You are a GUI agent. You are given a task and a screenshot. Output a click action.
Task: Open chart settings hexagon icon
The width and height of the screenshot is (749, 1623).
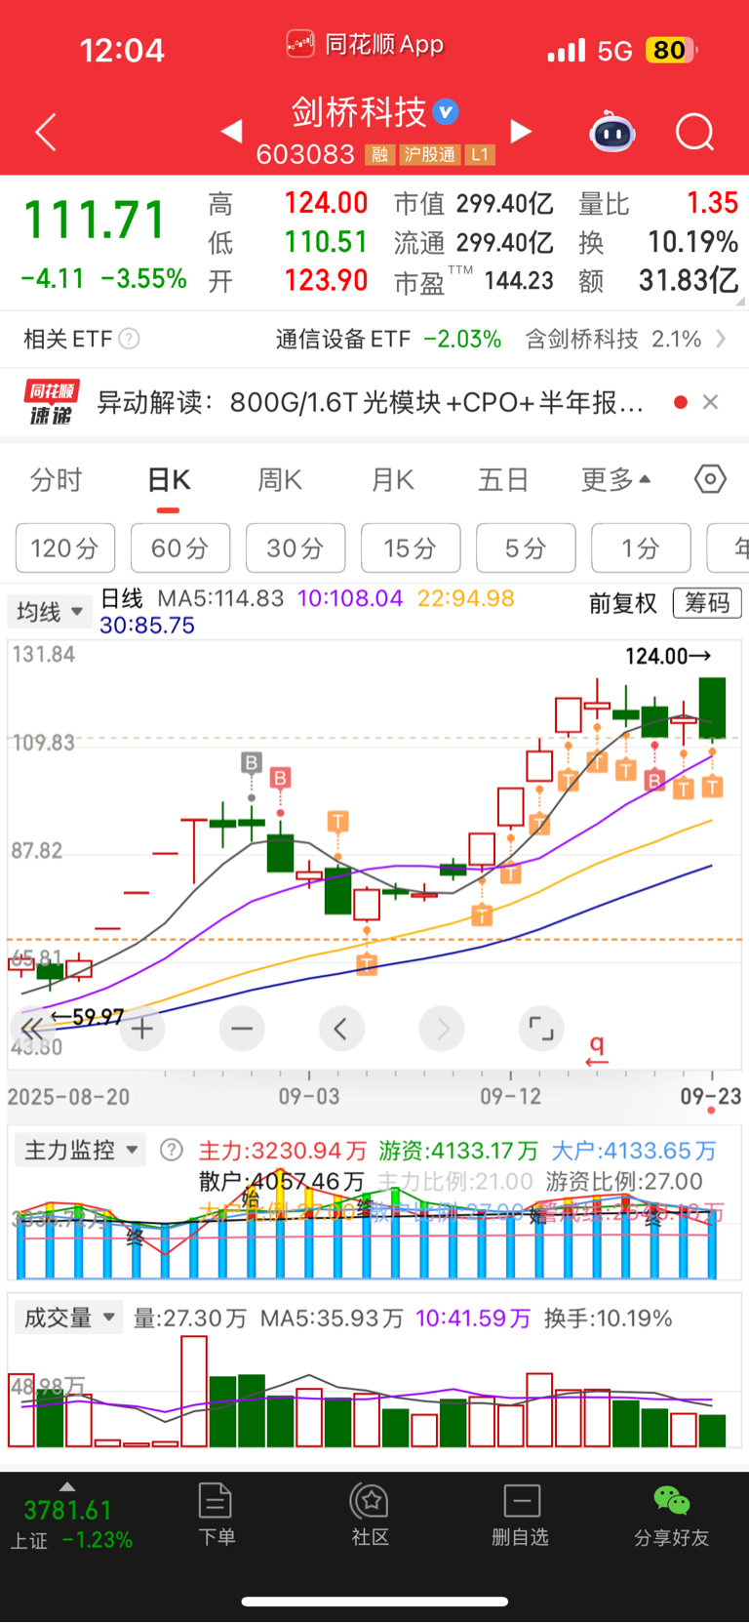pos(710,479)
